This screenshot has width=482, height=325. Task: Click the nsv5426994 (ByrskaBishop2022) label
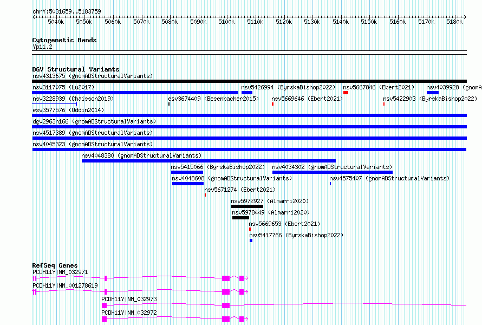(288, 87)
